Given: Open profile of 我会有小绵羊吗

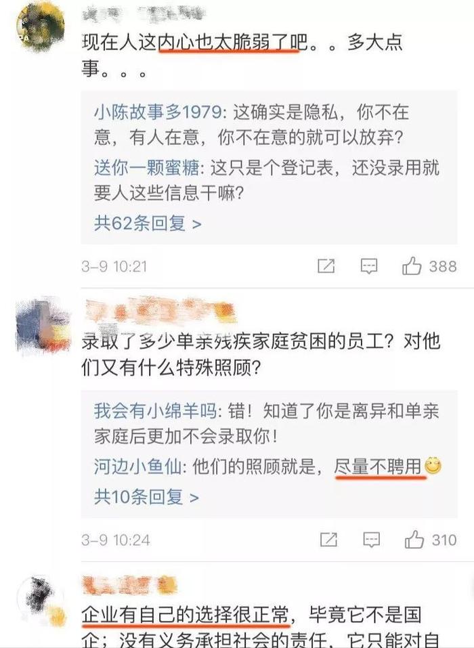Looking at the screenshot, I should [155, 411].
